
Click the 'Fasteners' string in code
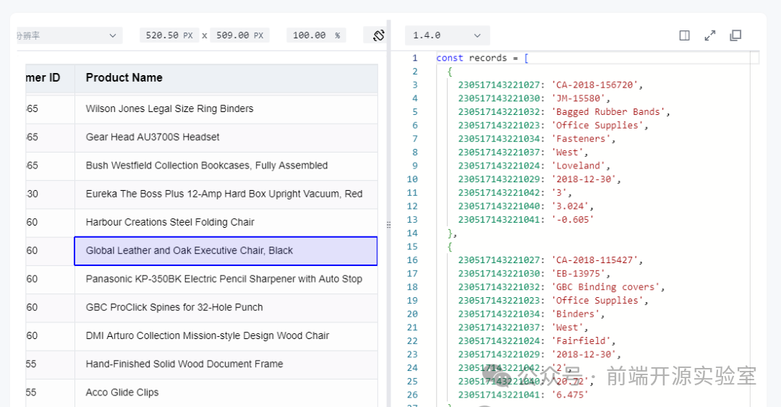tap(581, 139)
